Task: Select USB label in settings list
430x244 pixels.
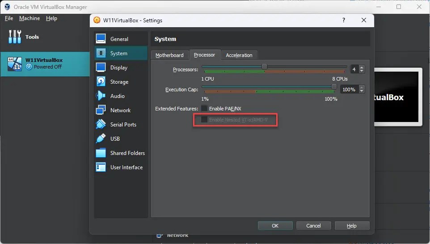Action: (x=115, y=138)
